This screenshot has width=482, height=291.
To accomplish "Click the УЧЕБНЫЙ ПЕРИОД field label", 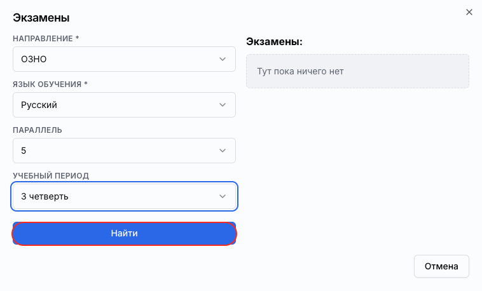I will tap(51, 176).
